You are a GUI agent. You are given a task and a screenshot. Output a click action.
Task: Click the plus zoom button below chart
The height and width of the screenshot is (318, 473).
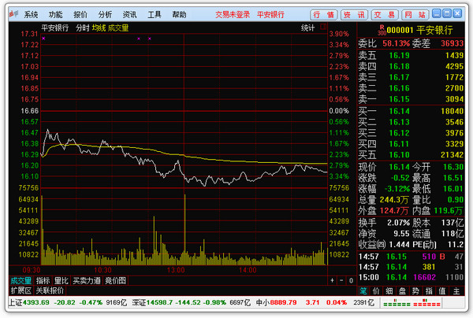pos(332,281)
